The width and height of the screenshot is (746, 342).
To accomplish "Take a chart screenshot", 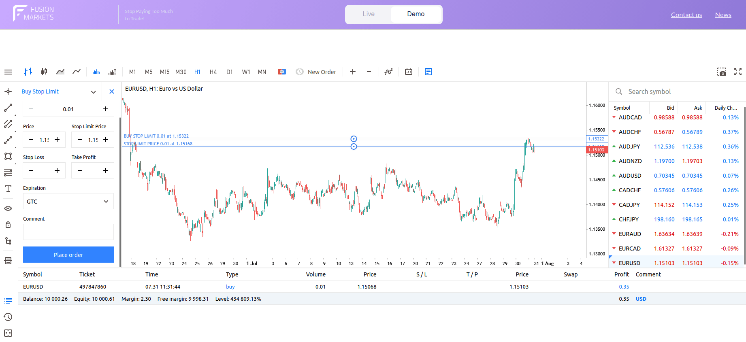I will 722,72.
